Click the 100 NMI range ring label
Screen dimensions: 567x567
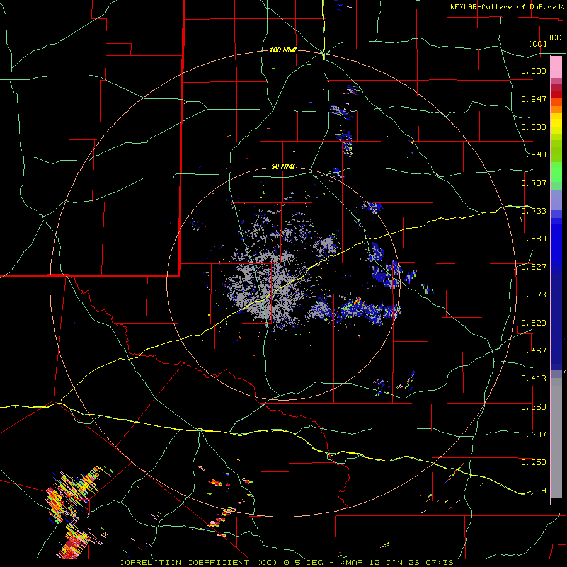tap(283, 50)
